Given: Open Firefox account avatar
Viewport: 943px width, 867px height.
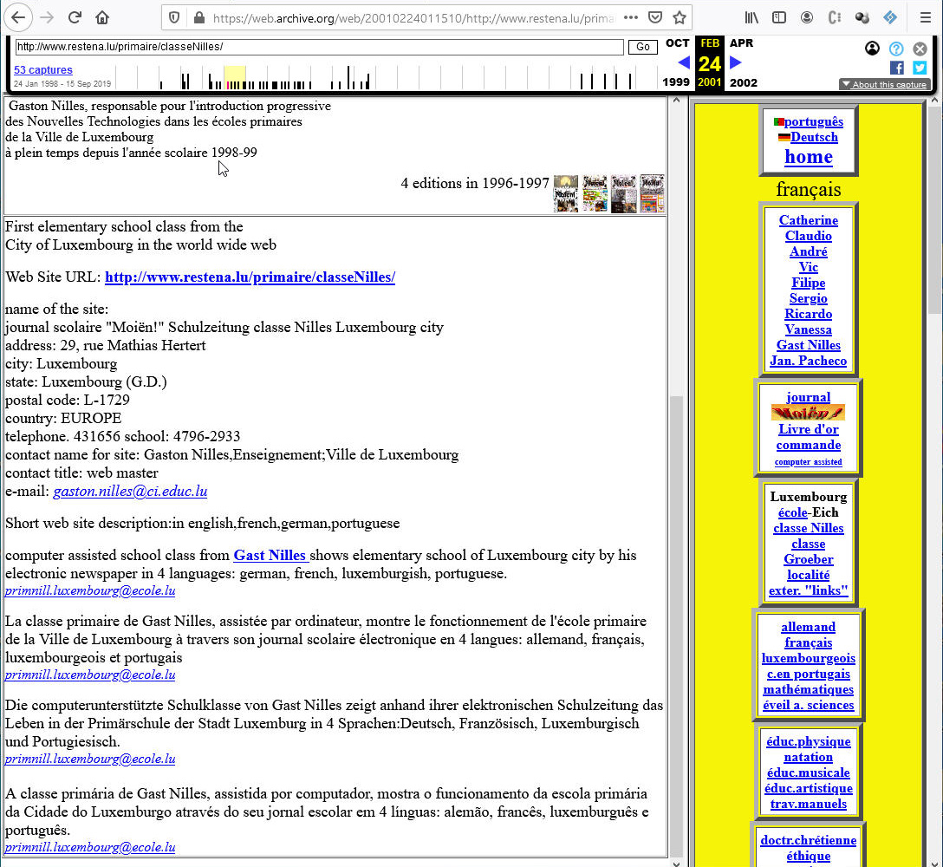Looking at the screenshot, I should coord(806,17).
